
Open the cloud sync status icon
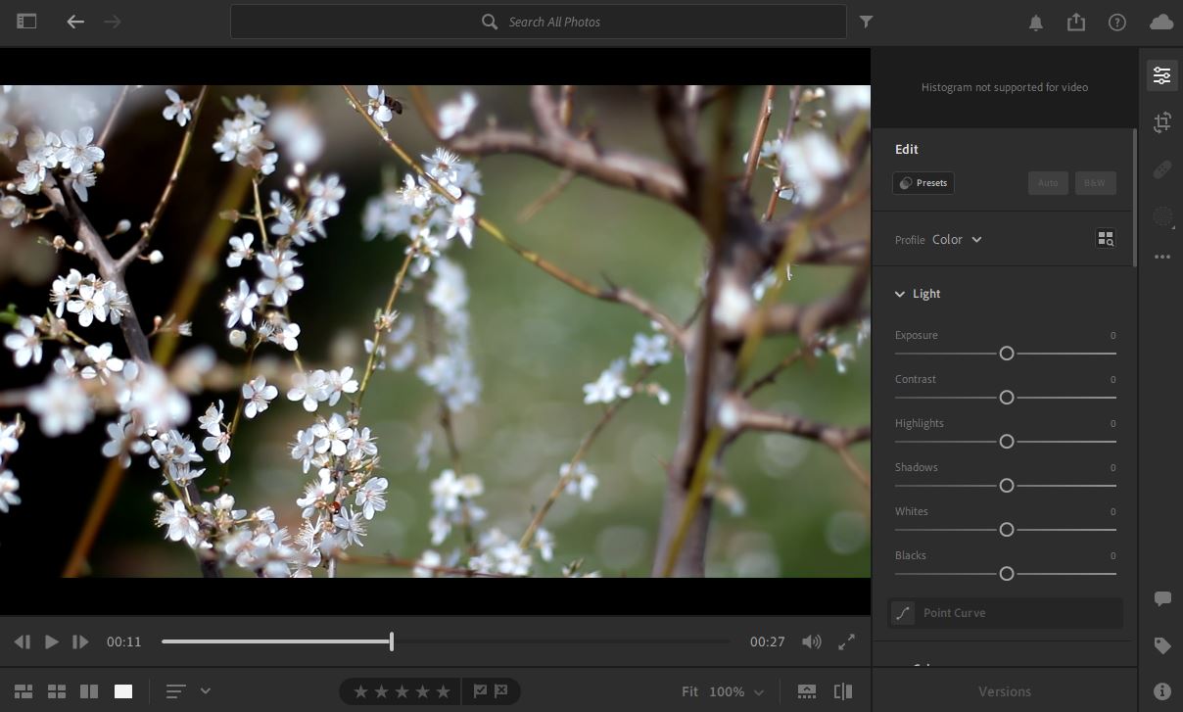(1160, 22)
